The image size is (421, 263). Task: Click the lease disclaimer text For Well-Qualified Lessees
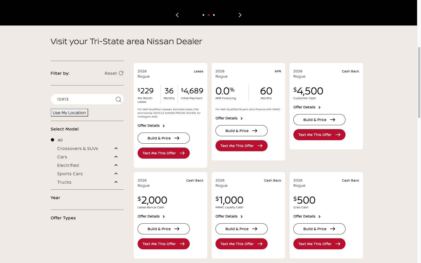(x=169, y=113)
